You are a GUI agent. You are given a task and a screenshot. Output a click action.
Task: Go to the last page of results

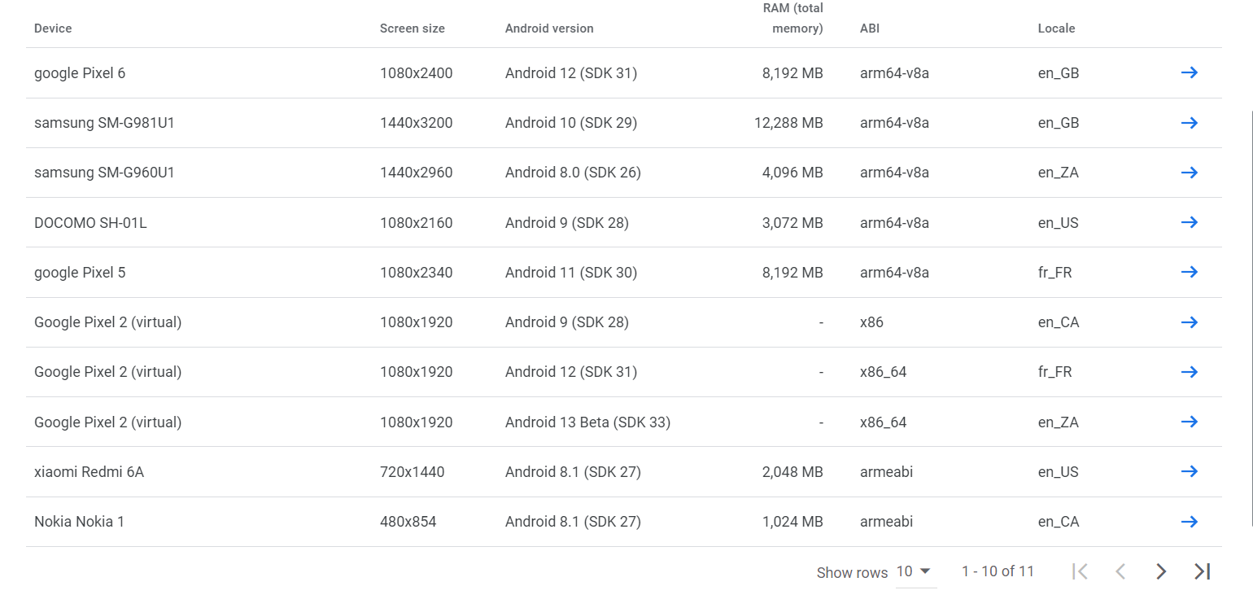pyautogui.click(x=1202, y=571)
